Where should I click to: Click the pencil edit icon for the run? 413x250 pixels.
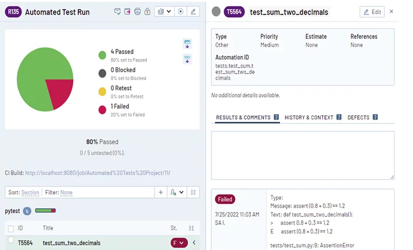pyautogui.click(x=193, y=11)
